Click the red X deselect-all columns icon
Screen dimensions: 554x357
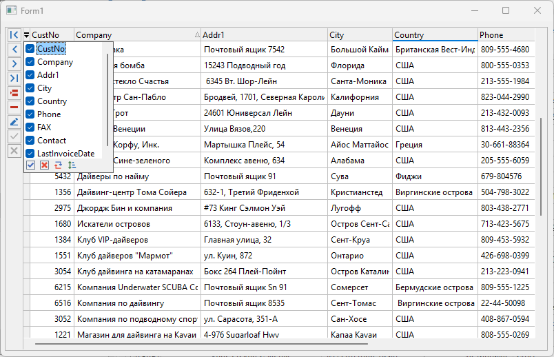click(x=44, y=165)
